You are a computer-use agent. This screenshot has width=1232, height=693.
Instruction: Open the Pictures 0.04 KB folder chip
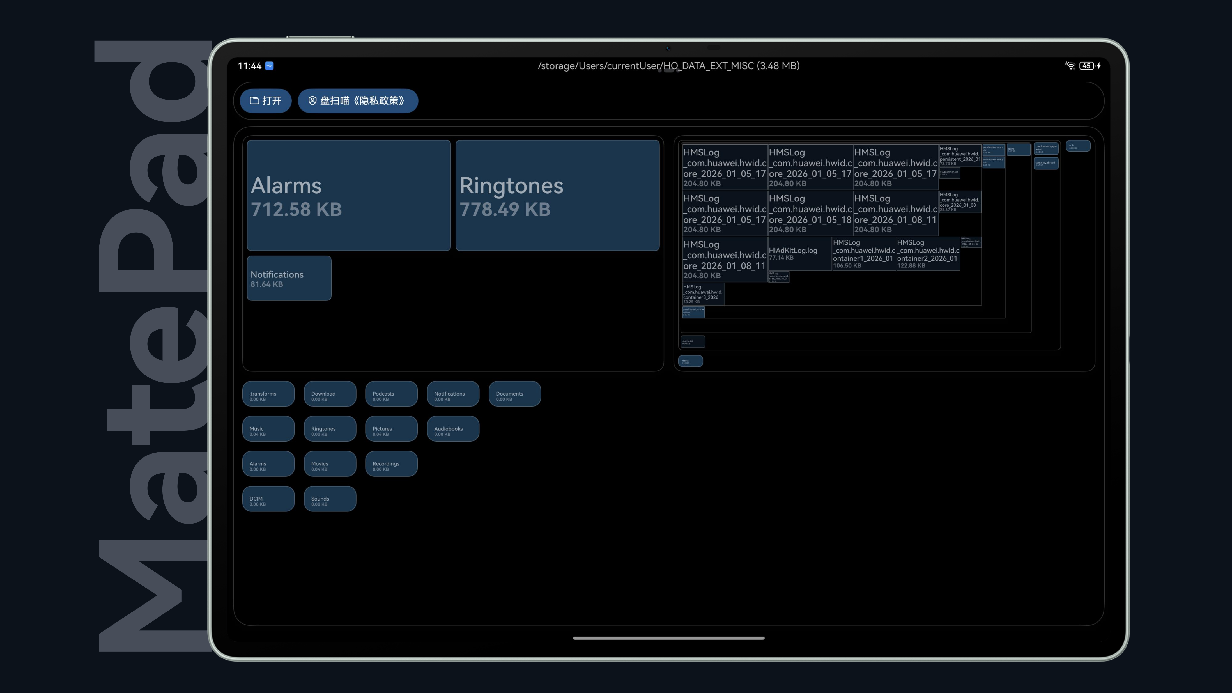click(x=391, y=429)
